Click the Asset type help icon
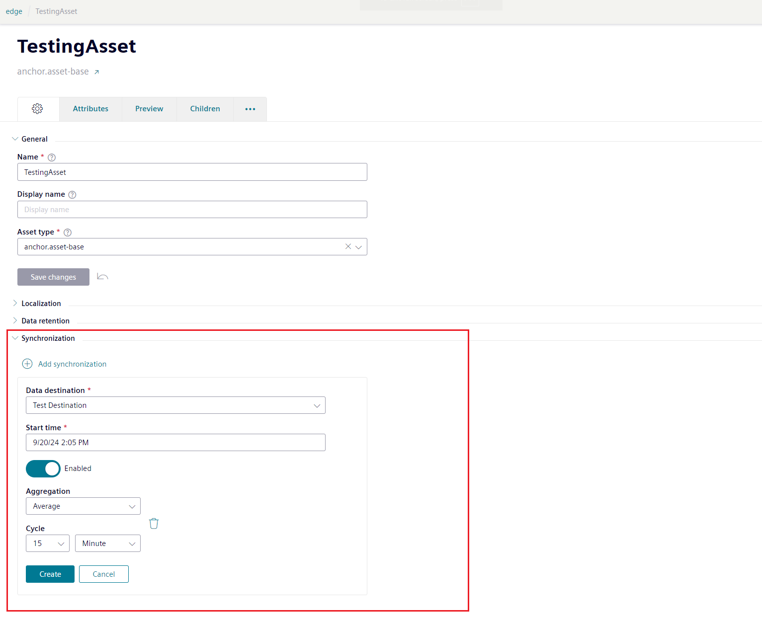Screen dimensions: 762x623 click(x=68, y=233)
